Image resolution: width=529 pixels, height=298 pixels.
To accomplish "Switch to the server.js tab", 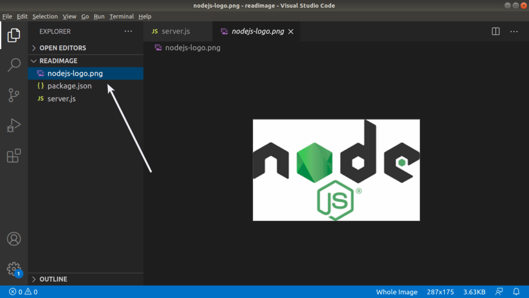I will click(x=178, y=31).
